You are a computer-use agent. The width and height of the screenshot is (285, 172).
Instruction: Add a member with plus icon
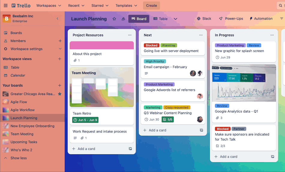(60, 41)
